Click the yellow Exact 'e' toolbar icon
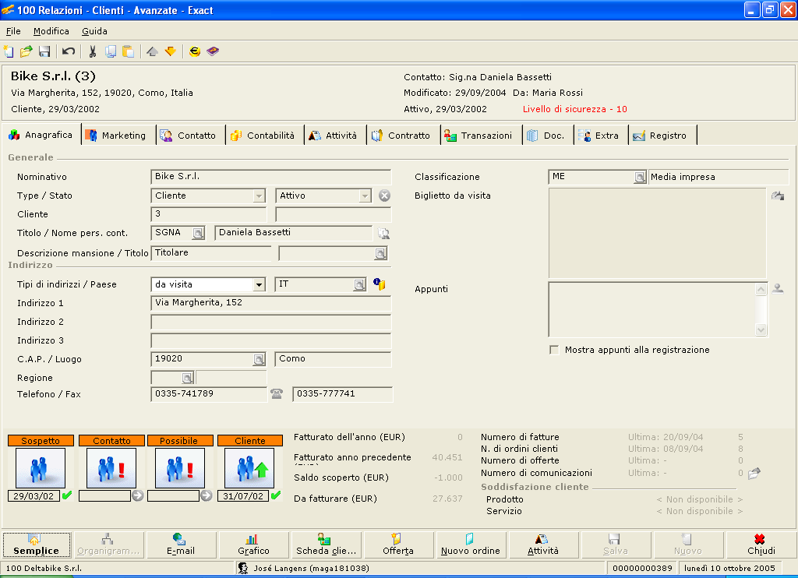Viewport: 798px width, 578px height. click(194, 51)
